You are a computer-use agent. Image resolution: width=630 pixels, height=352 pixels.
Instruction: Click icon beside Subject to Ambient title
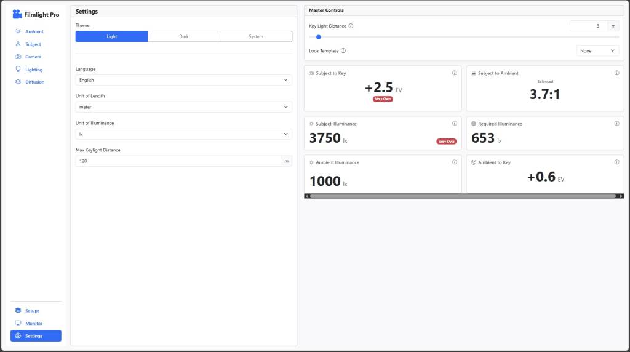474,73
